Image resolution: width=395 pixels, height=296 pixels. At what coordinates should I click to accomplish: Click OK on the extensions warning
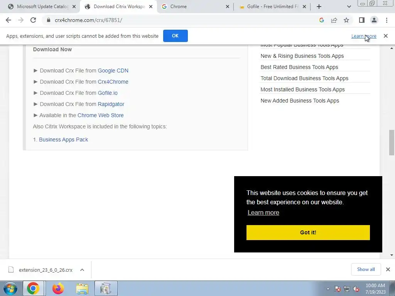coord(176,36)
